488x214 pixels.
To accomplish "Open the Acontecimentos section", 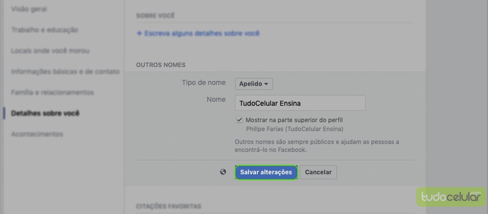I will pyautogui.click(x=37, y=134).
